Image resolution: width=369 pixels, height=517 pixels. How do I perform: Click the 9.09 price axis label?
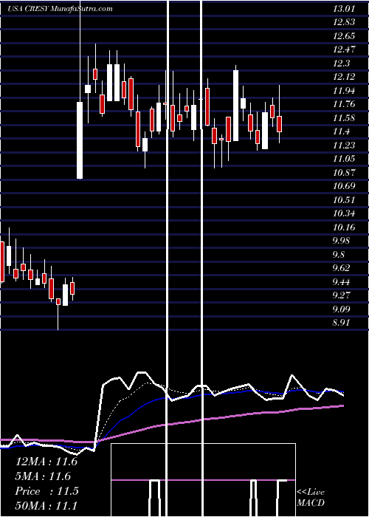click(342, 309)
